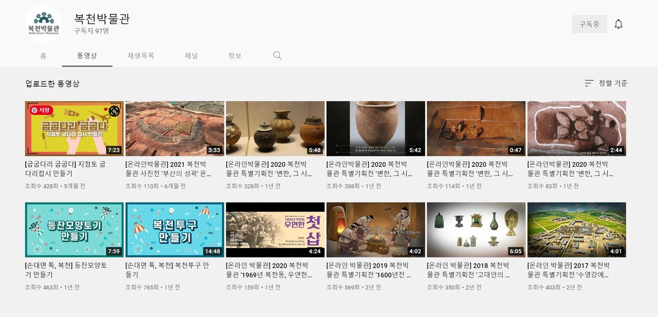The height and width of the screenshot is (317, 658).
Task: Click the 등잔모양토기 만들기 video thumbnail
Action: click(x=74, y=229)
